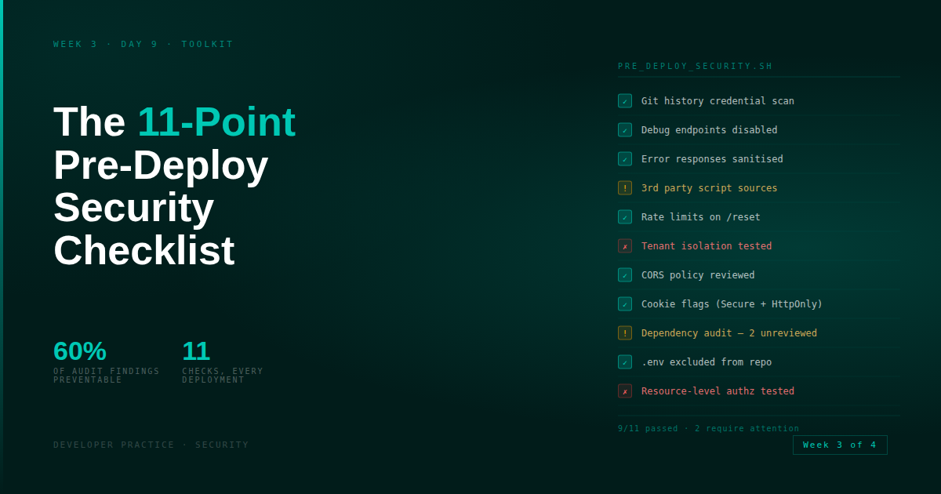Click the warning icon for 3rd party script sources
This screenshot has width=941, height=494.
pyautogui.click(x=625, y=188)
